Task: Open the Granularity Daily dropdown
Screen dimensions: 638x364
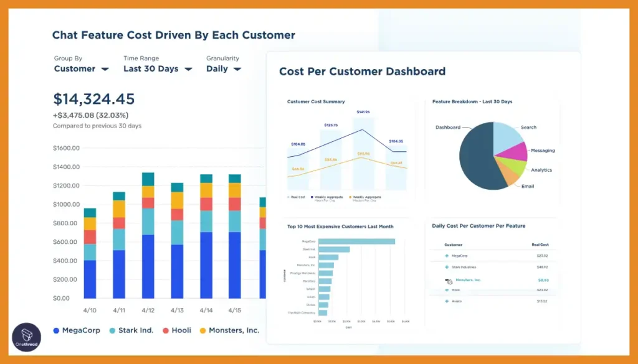Action: coord(224,68)
